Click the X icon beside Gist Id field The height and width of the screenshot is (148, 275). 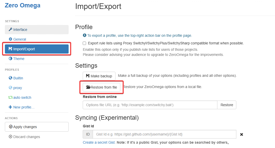(241, 134)
